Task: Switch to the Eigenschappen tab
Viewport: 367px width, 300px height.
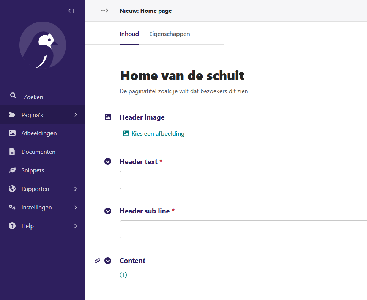Action: click(169, 34)
